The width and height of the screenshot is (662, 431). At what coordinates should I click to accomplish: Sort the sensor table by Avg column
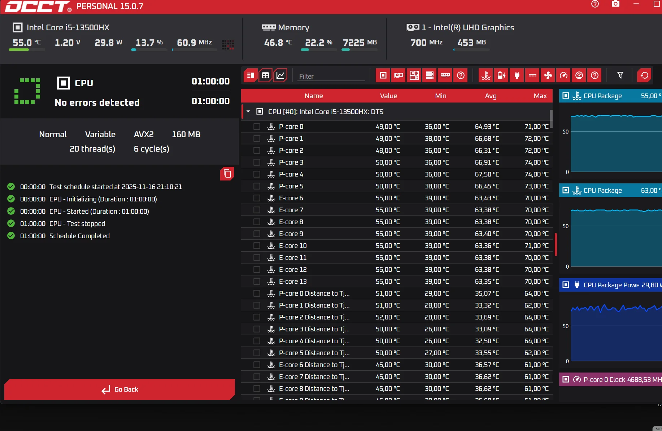point(491,96)
